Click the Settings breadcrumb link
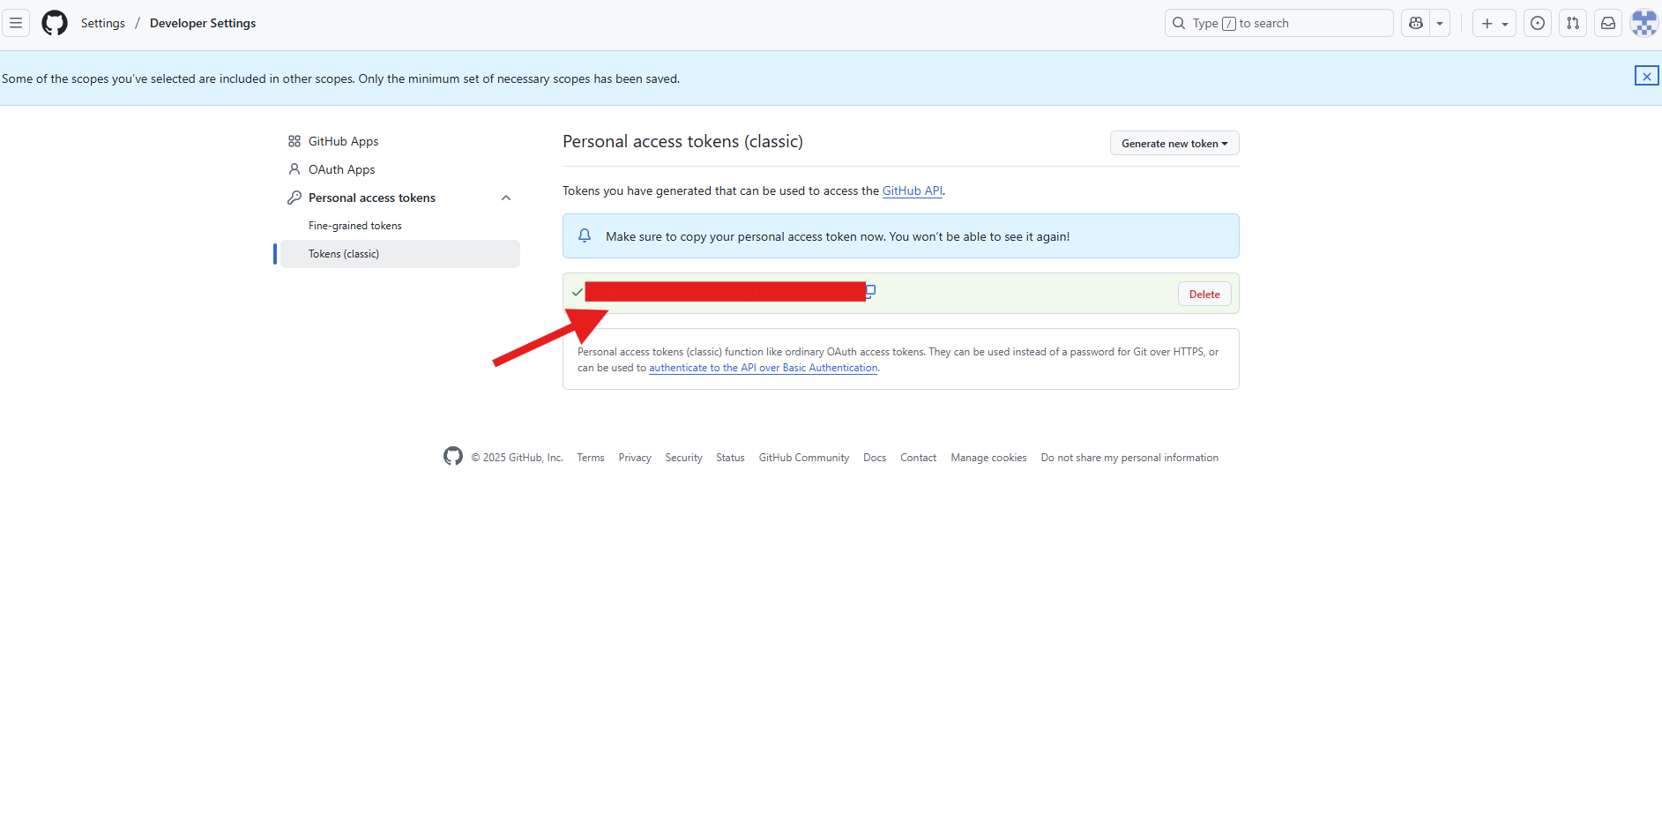The image size is (1662, 821). (103, 23)
